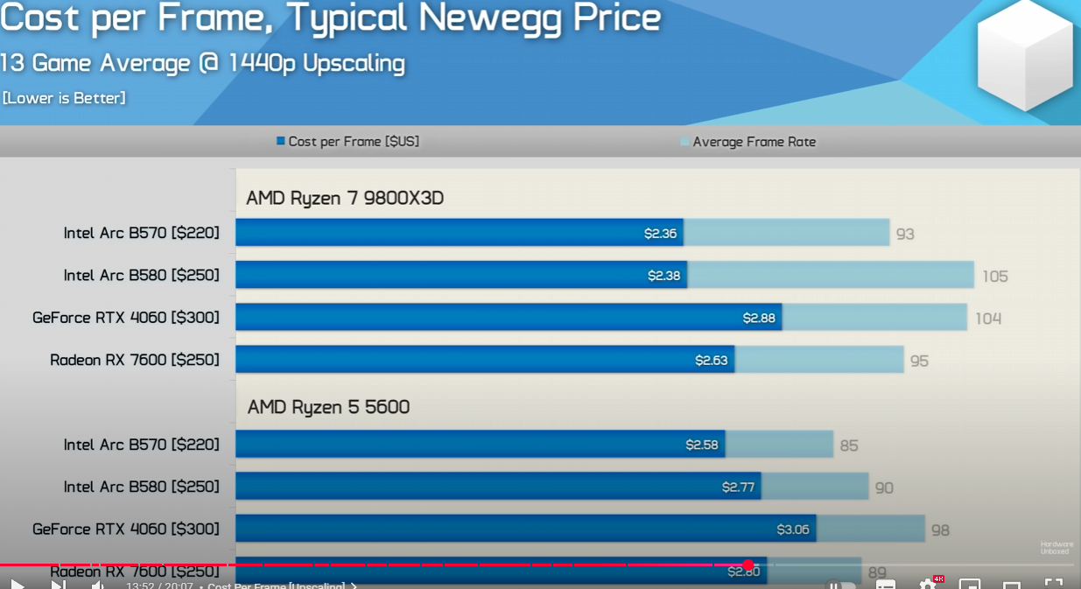
Task: Click the frame rate value 104
Action: click(988, 319)
